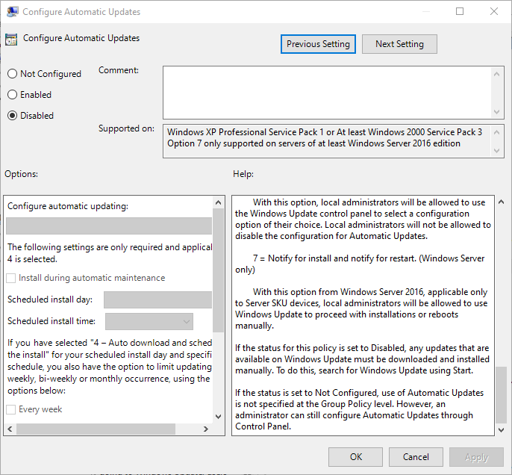Open the Scheduled install day dropdown
This screenshot has width=512, height=475.
[x=157, y=300]
